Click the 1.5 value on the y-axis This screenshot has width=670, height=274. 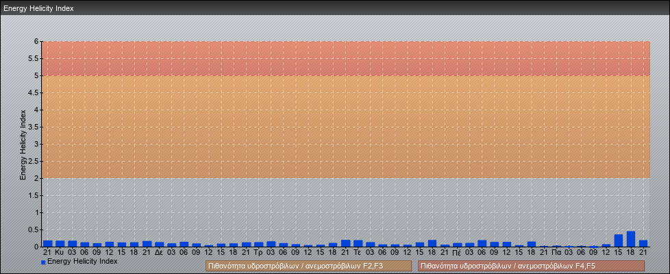pyautogui.click(x=34, y=195)
